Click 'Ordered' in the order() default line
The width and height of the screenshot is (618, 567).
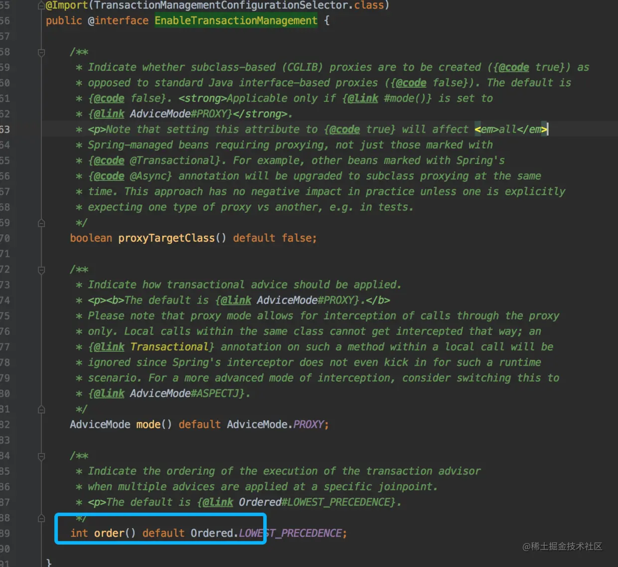(212, 533)
